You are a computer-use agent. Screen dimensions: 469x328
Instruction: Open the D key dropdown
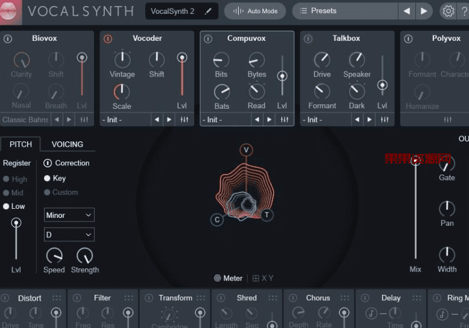[x=69, y=235]
